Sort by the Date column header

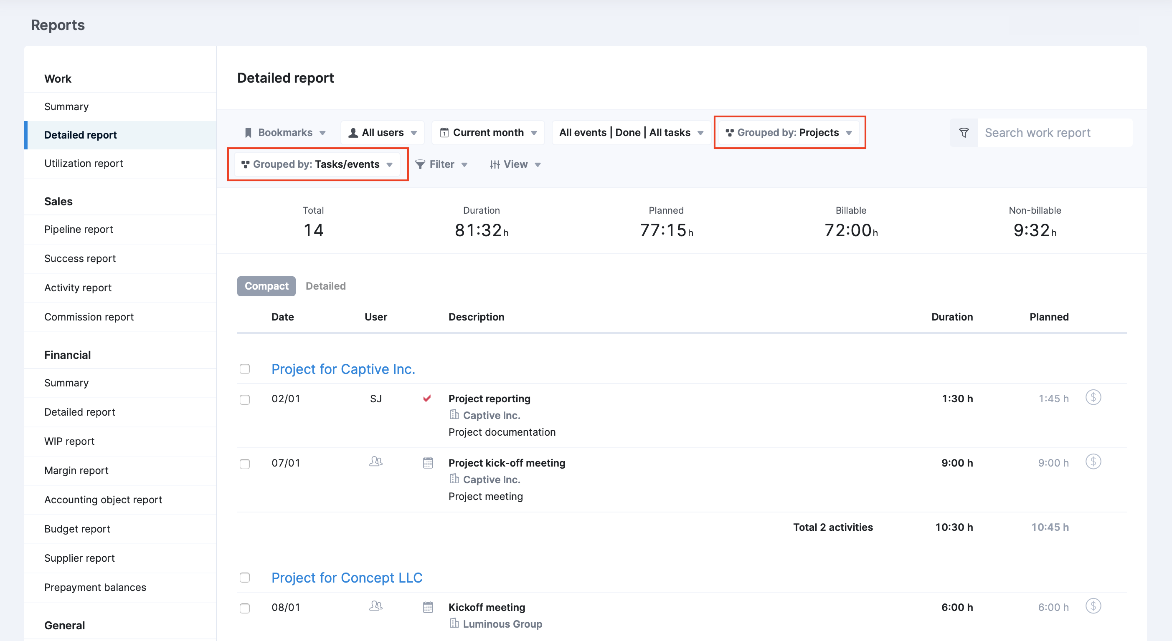(x=282, y=317)
